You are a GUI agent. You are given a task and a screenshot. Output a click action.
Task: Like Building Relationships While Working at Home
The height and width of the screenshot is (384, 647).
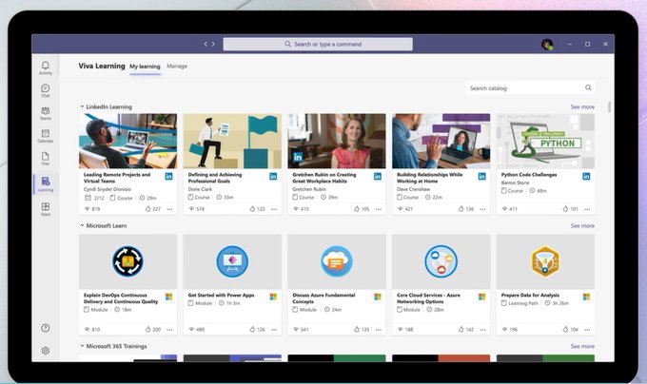point(461,209)
